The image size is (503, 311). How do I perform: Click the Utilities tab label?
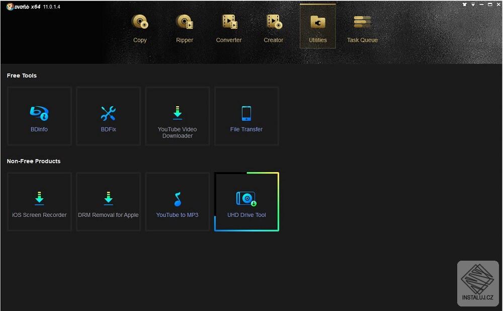[317, 40]
